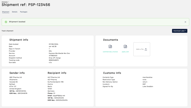
Task: Click the Customs Info heading
Action: 112,73
